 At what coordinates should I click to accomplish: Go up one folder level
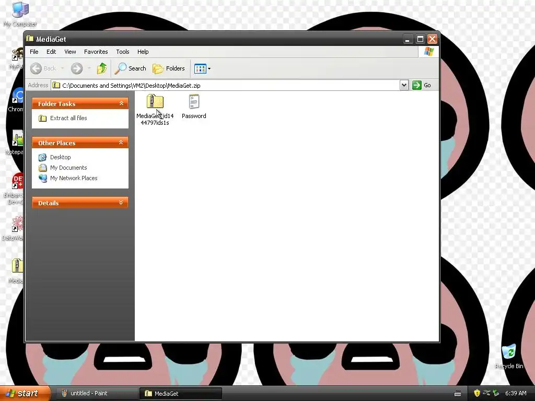pyautogui.click(x=102, y=68)
